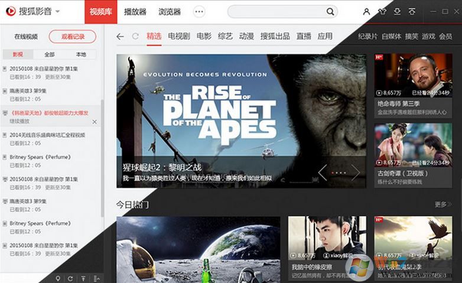The height and width of the screenshot is (283, 462).
Task: Click the 古剑奇谭（卫视版）title link
Action: 402,173
